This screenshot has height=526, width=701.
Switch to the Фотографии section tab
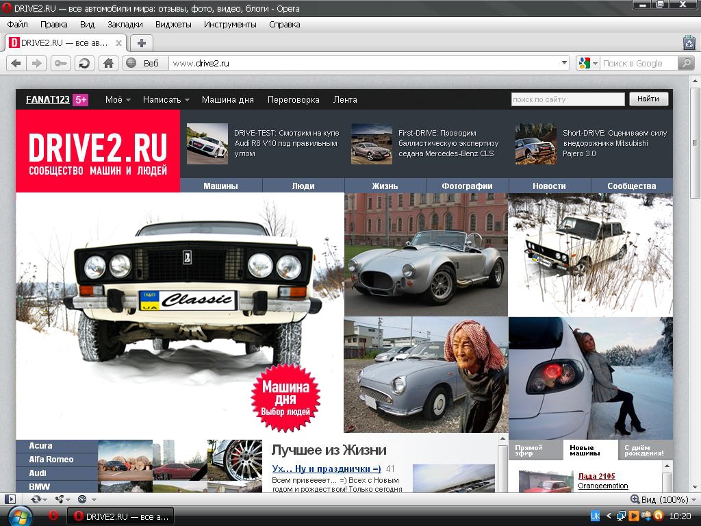pos(467,186)
